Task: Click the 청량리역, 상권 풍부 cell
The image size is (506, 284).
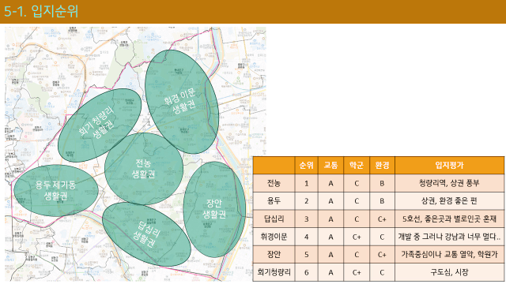Action: [x=449, y=183]
